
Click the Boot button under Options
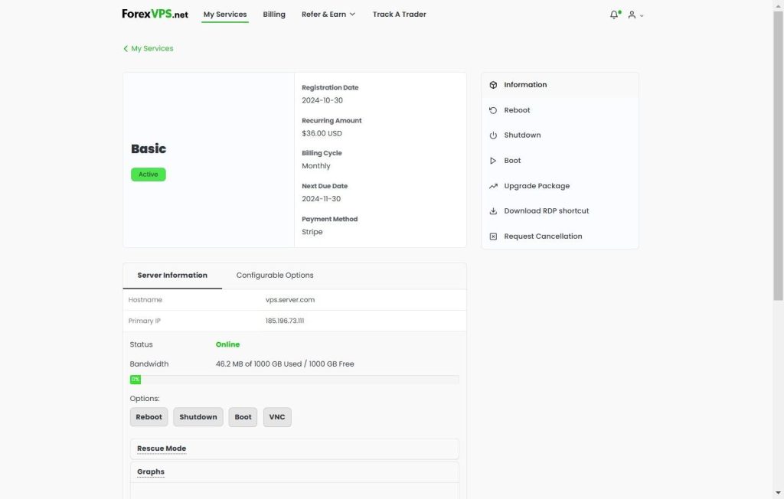(243, 417)
